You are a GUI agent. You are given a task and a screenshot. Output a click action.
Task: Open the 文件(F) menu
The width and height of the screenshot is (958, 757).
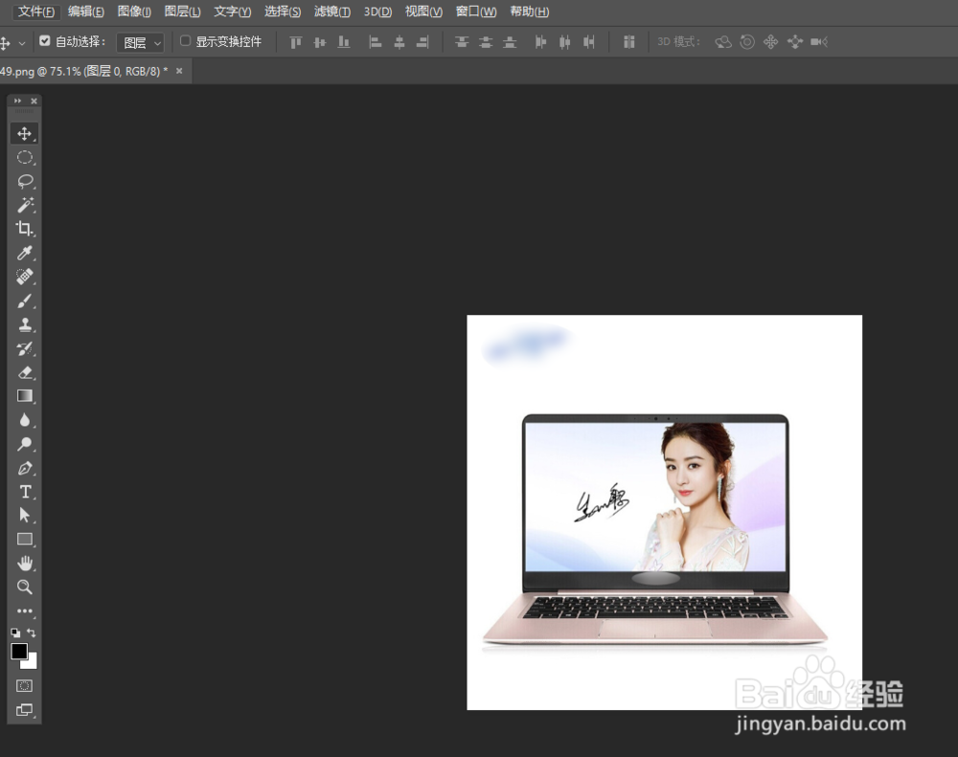36,11
